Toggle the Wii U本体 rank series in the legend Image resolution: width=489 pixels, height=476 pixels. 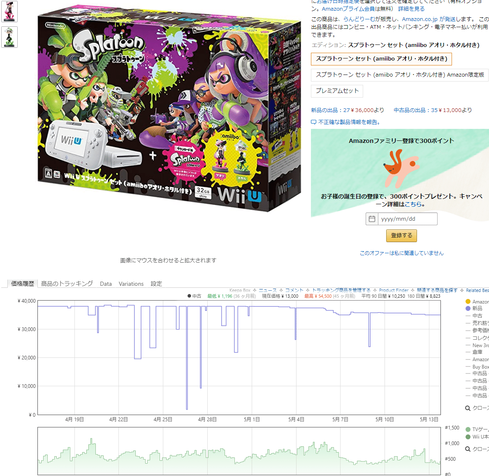click(477, 436)
